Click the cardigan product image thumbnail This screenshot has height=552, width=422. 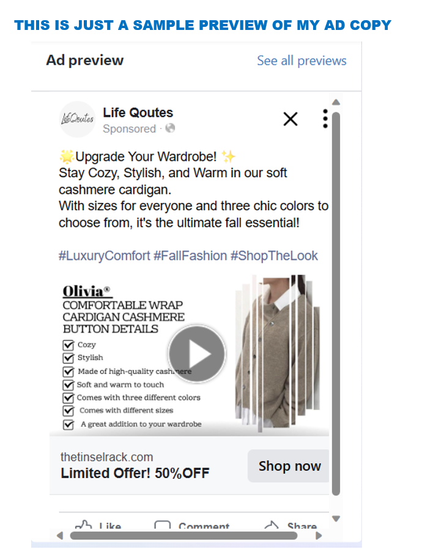(x=278, y=353)
